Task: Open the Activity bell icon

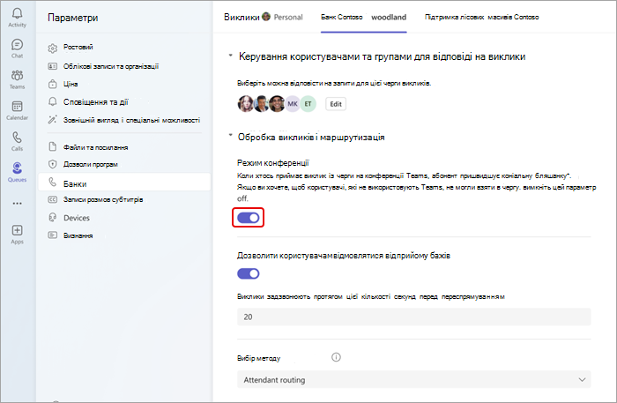Action: point(17,14)
